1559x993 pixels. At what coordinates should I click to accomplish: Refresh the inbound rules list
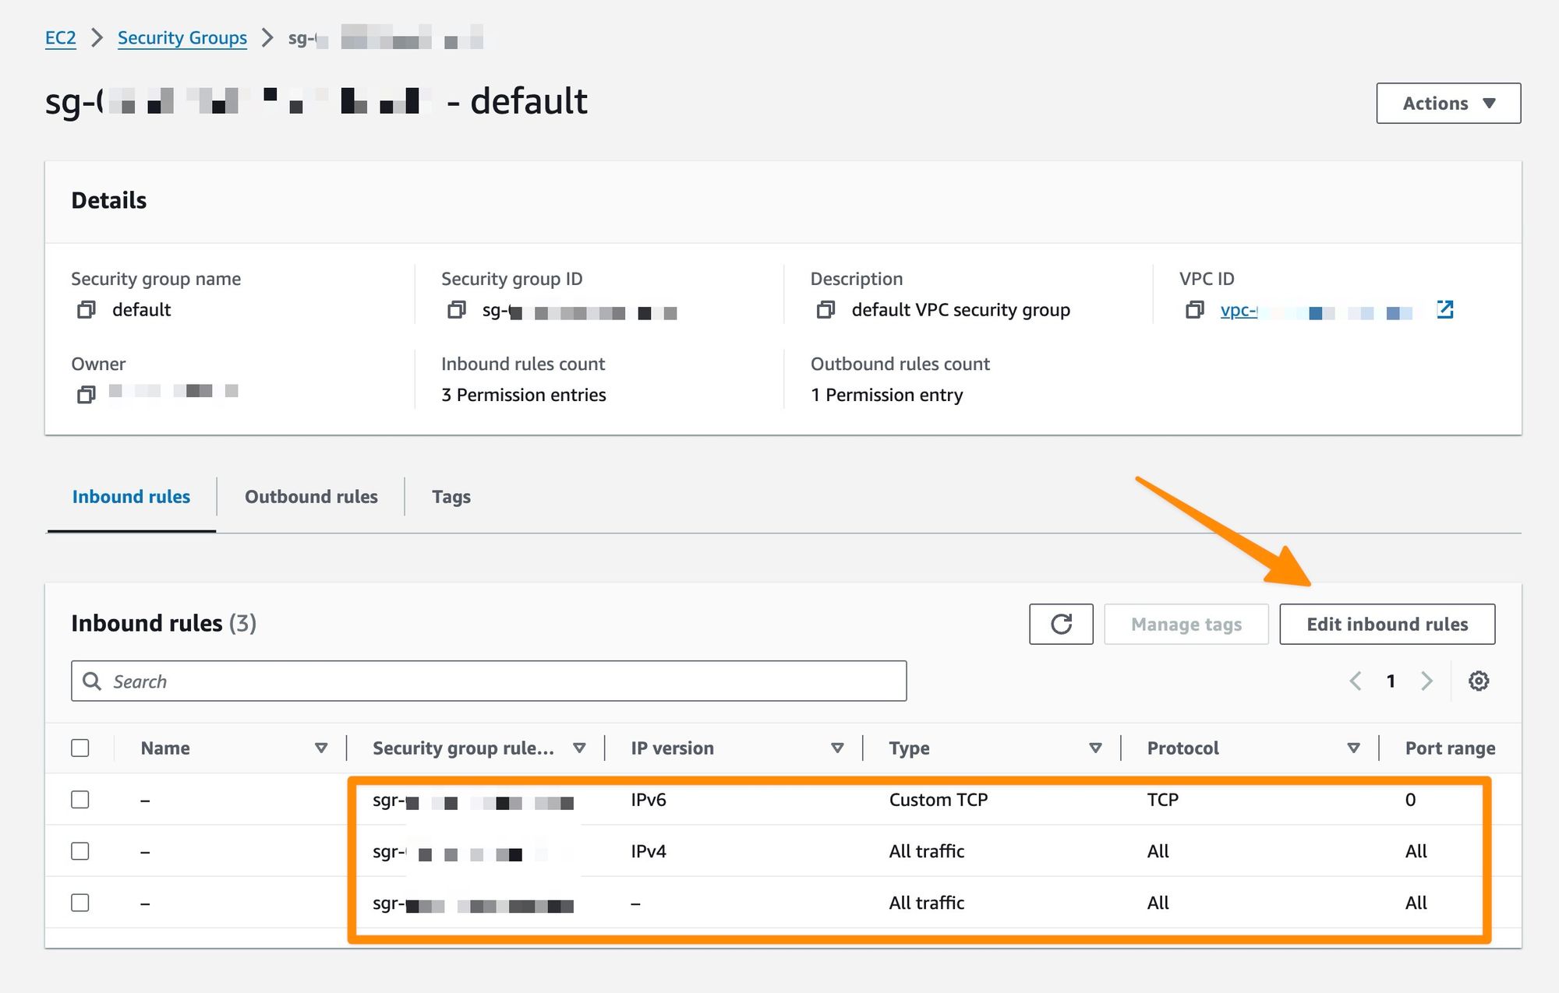pyautogui.click(x=1061, y=624)
